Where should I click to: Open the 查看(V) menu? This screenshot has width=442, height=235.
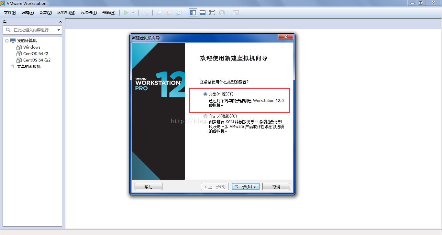coord(45,13)
